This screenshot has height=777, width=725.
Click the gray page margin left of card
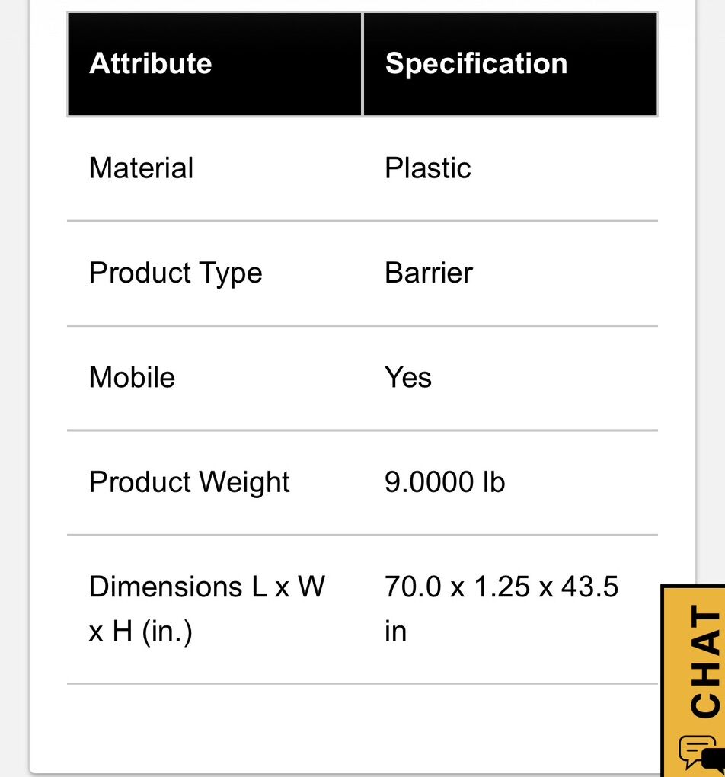pos(14,381)
